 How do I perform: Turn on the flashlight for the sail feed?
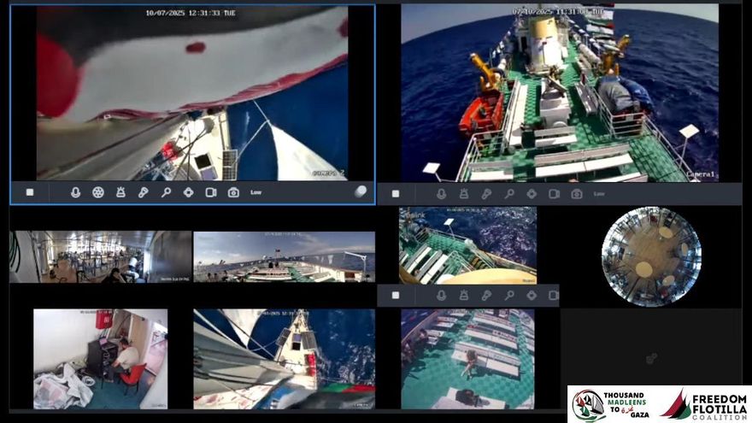click(143, 192)
